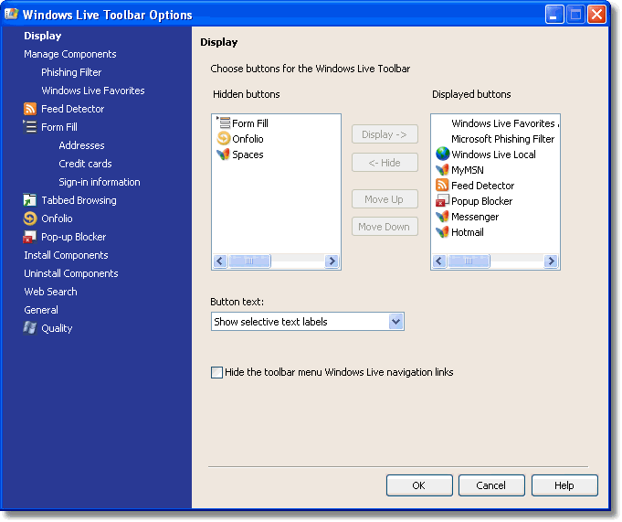This screenshot has height=522, width=622.
Task: Click the Help button
Action: 564,485
